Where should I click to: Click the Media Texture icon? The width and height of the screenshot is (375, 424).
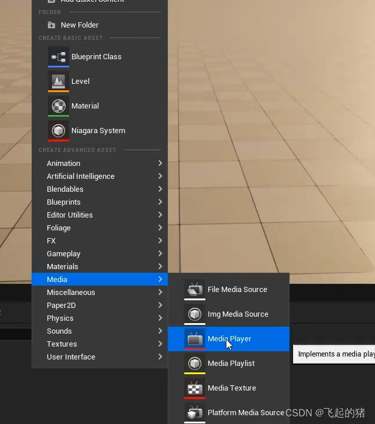(195, 388)
